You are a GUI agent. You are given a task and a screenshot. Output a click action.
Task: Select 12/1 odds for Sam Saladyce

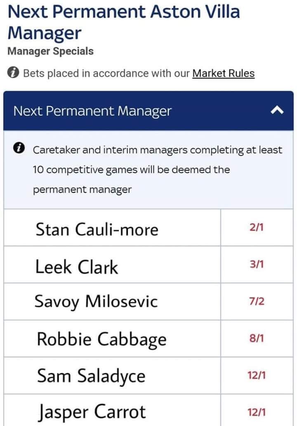(257, 375)
